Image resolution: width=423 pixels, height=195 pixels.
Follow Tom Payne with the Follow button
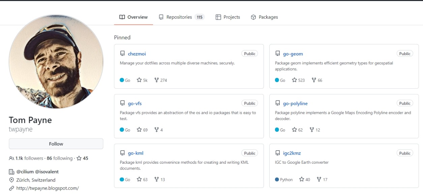coord(56,144)
